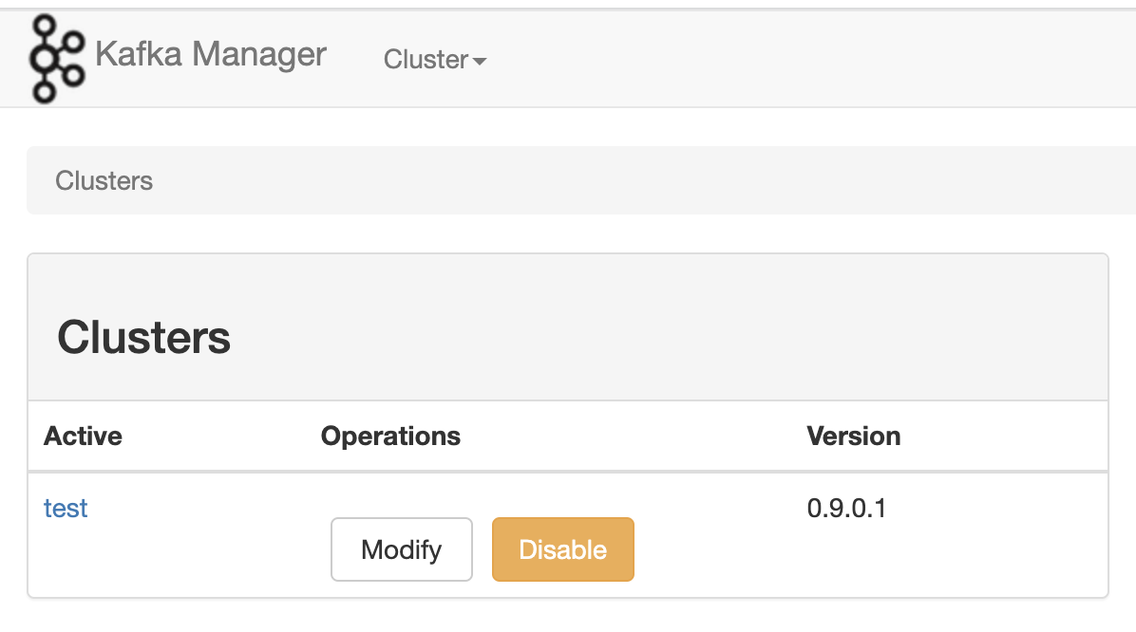Screen dimensions: 1136x632
Task: Click the Version column header
Action: [853, 436]
